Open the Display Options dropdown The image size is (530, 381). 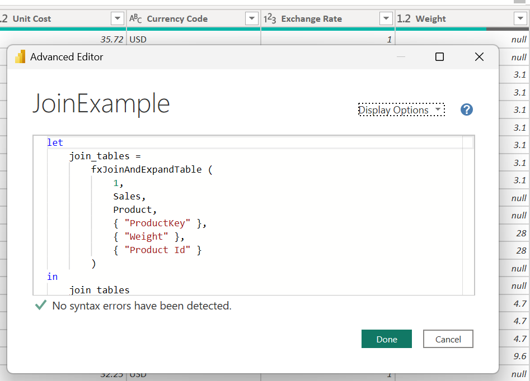[401, 110]
